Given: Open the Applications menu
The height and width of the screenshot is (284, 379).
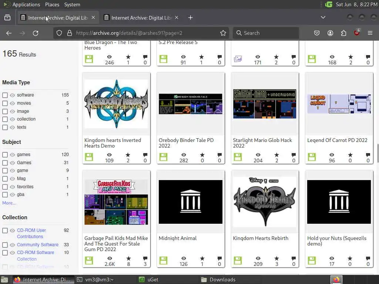Looking at the screenshot, I should click(26, 4).
